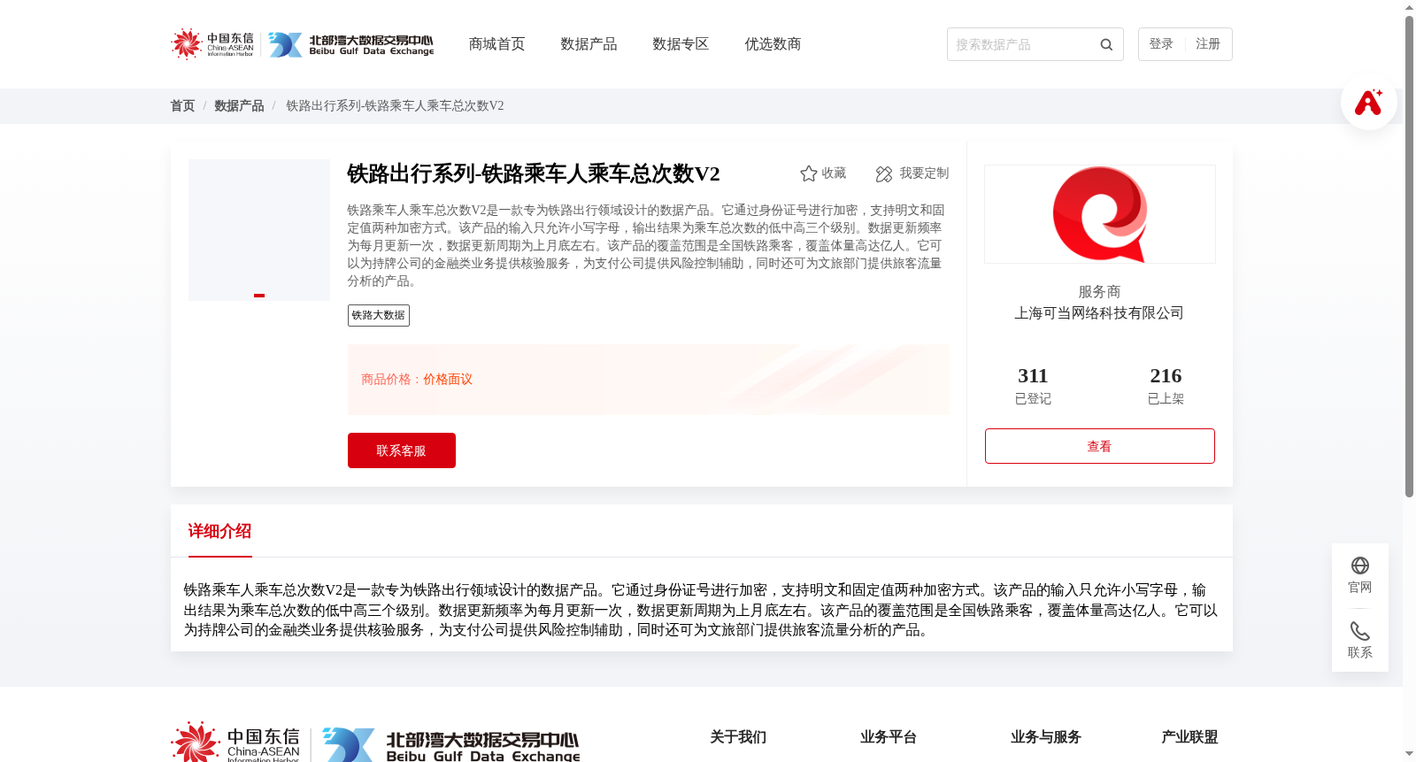The width and height of the screenshot is (1416, 762).
Task: Go to 数据专区 navigation item
Action: coord(681,44)
